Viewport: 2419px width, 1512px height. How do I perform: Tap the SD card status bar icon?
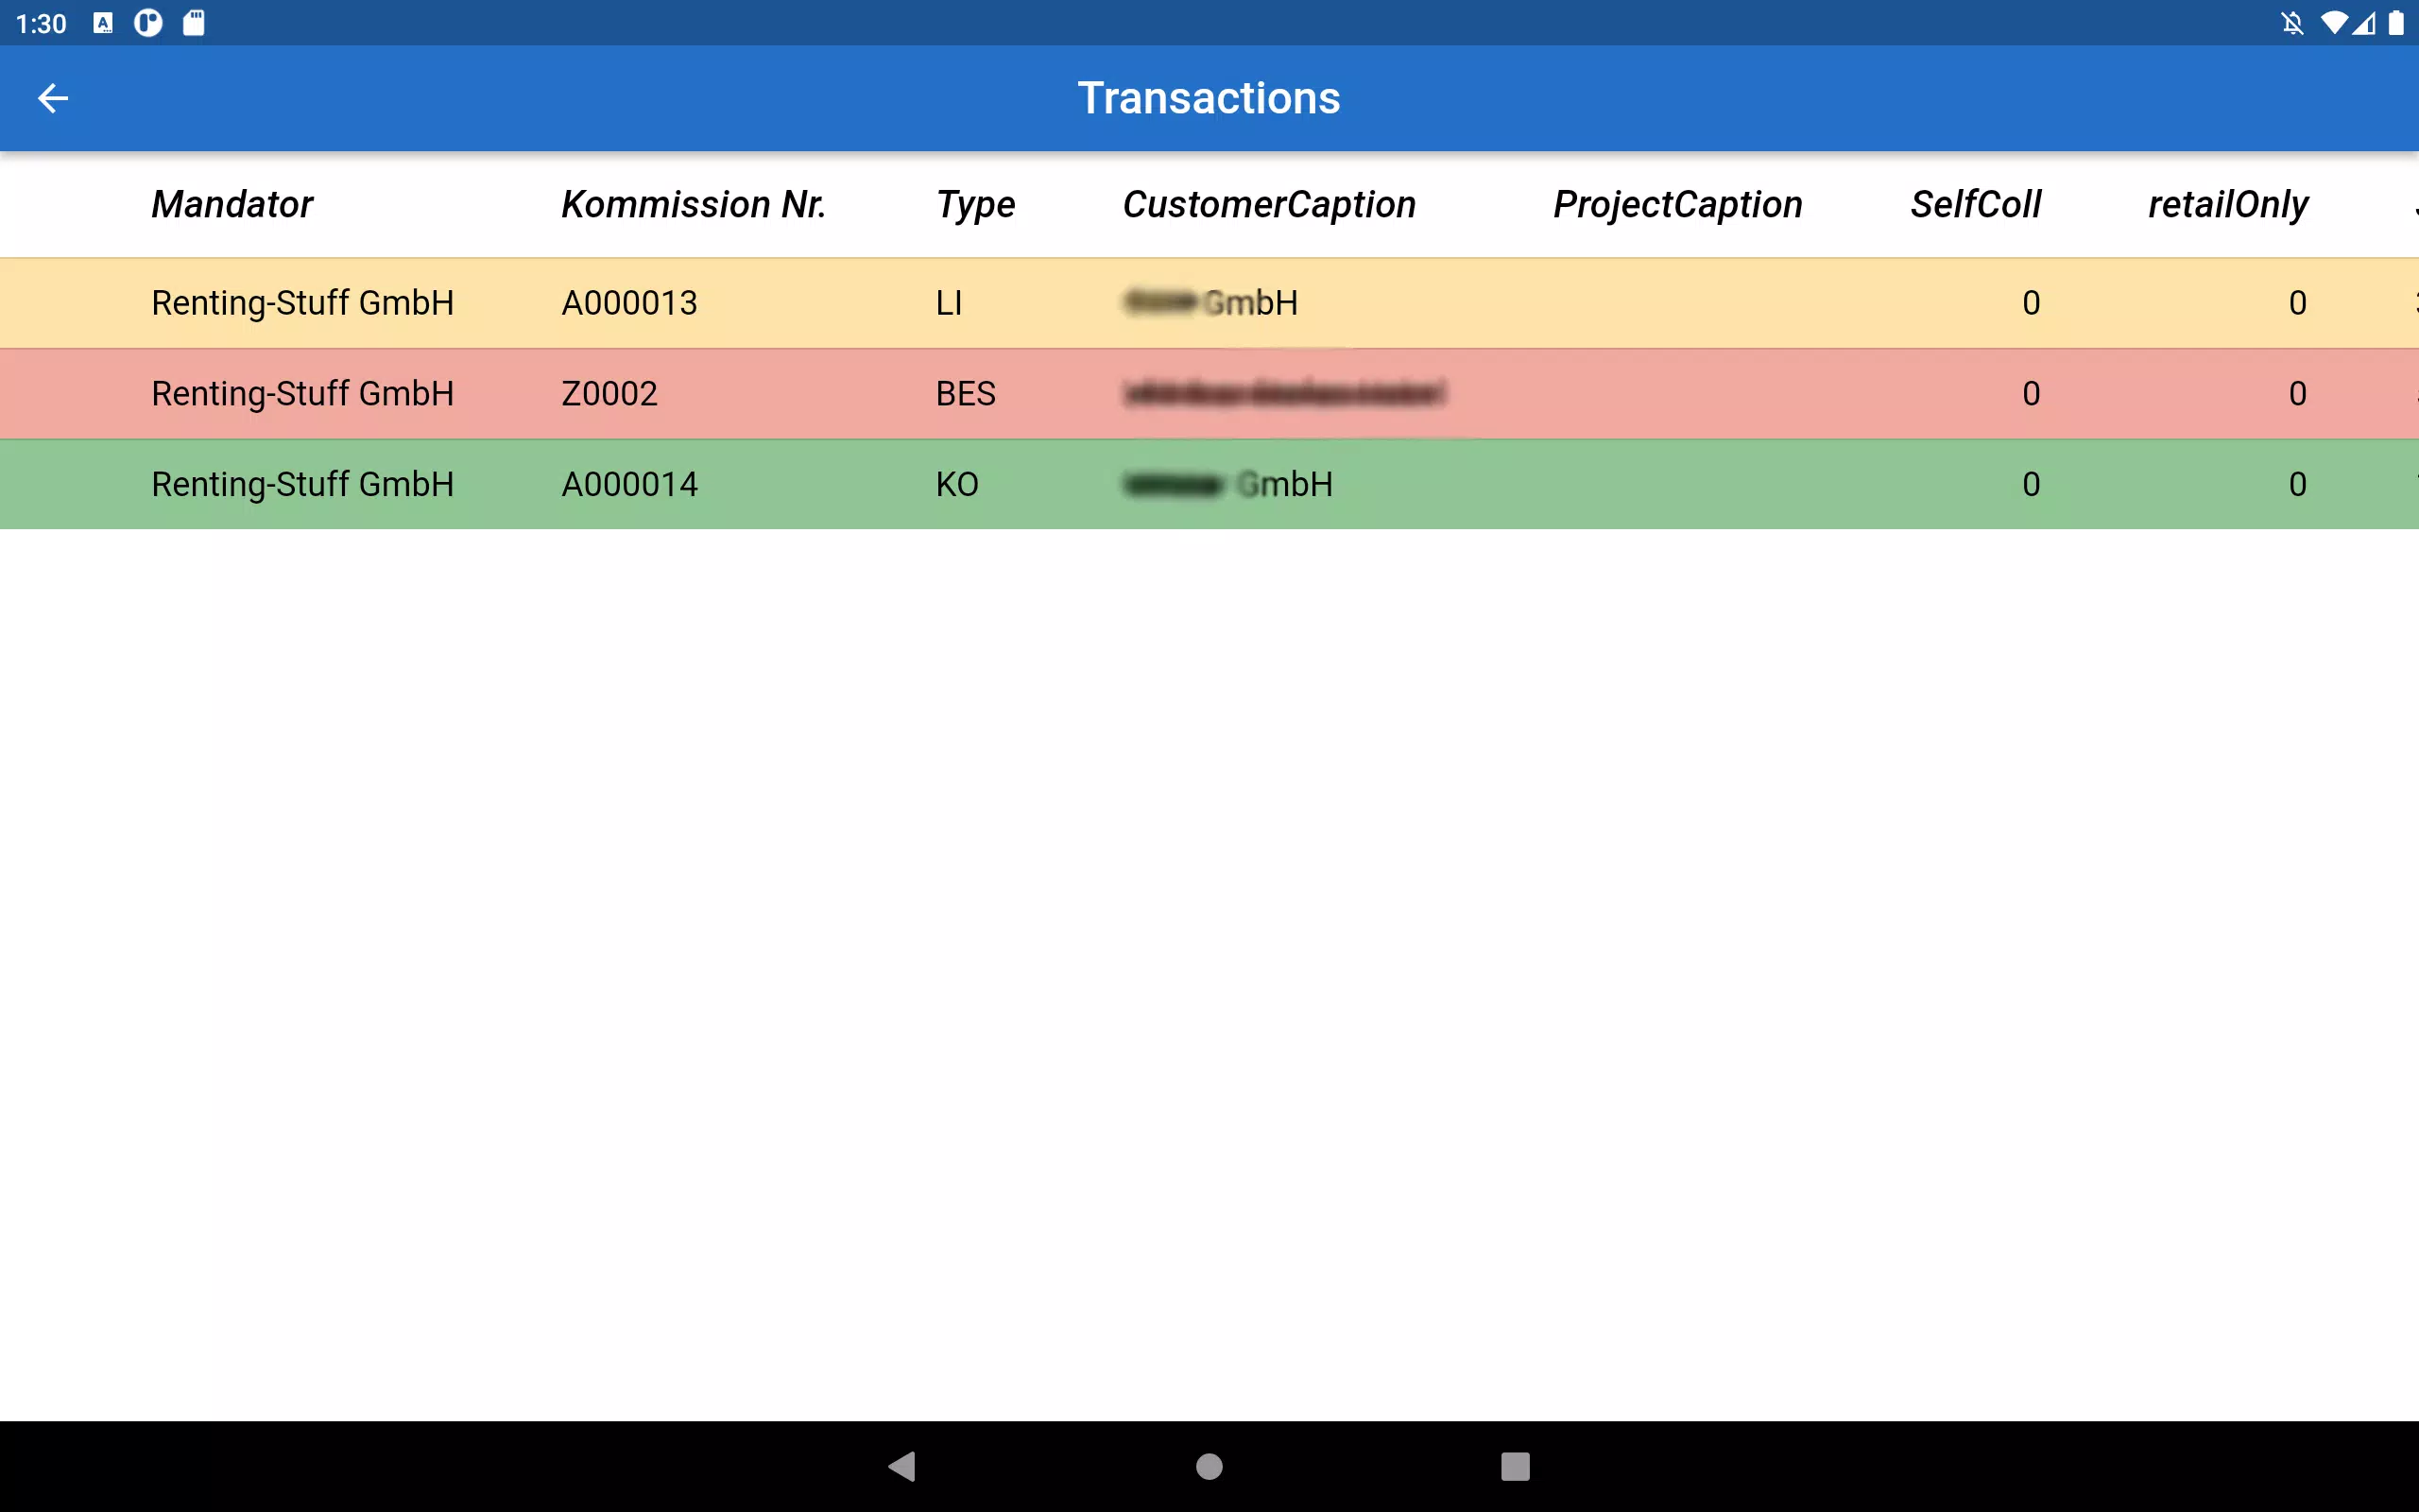coord(194,22)
